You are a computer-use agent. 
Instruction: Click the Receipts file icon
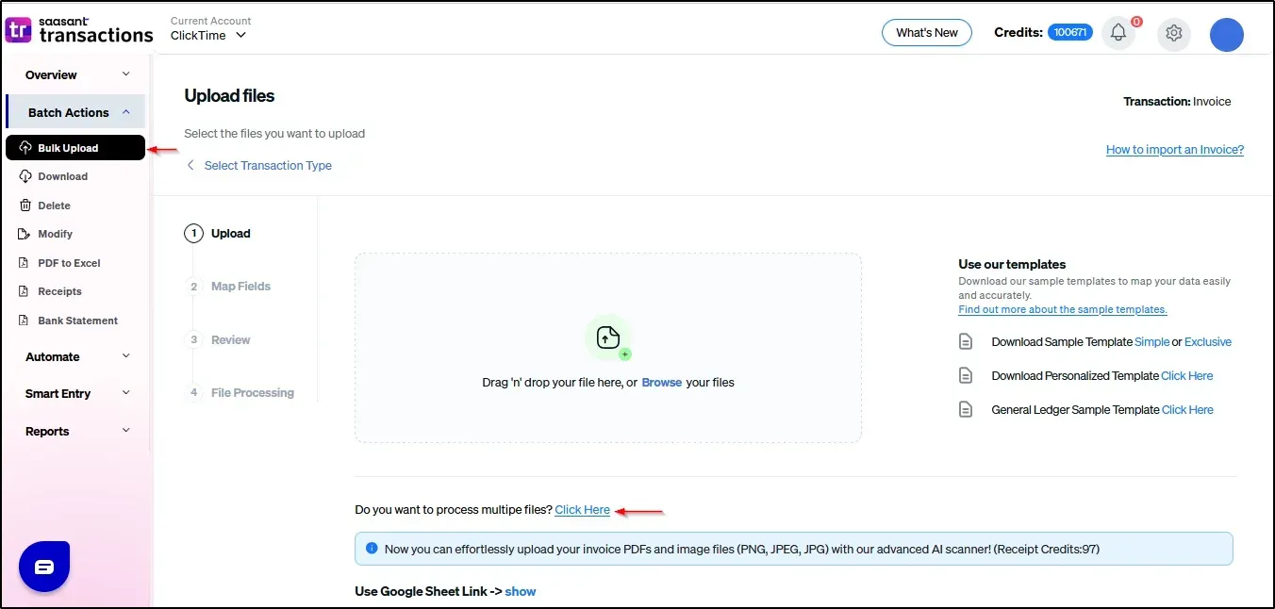pyautogui.click(x=25, y=291)
